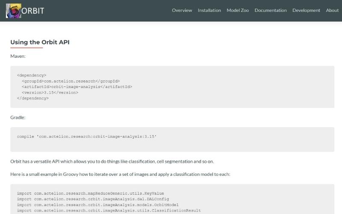
Task: Open the Documentation menu item
Action: click(271, 10)
